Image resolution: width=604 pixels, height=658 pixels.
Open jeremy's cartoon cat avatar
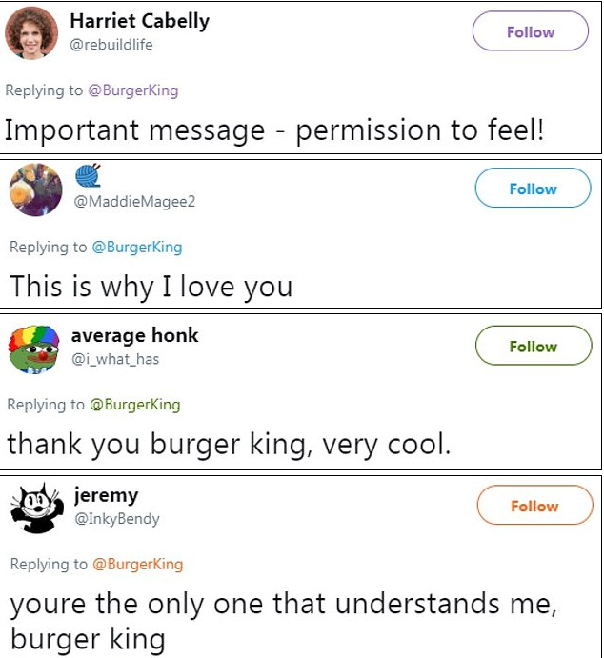pos(36,508)
